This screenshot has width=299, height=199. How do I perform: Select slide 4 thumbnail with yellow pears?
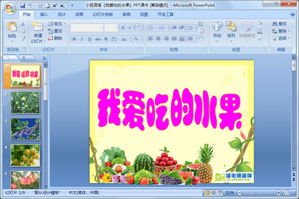tap(25, 155)
